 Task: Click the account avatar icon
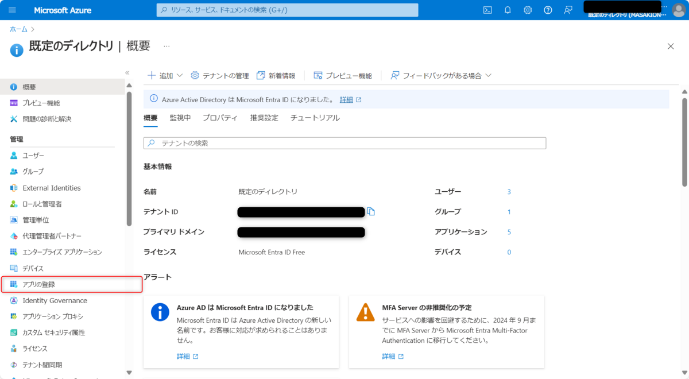[x=678, y=10]
